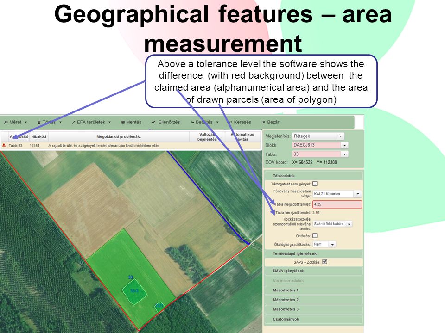Toggle Támogatást nem igényel checkbox
The width and height of the screenshot is (445, 333).
[315, 184]
